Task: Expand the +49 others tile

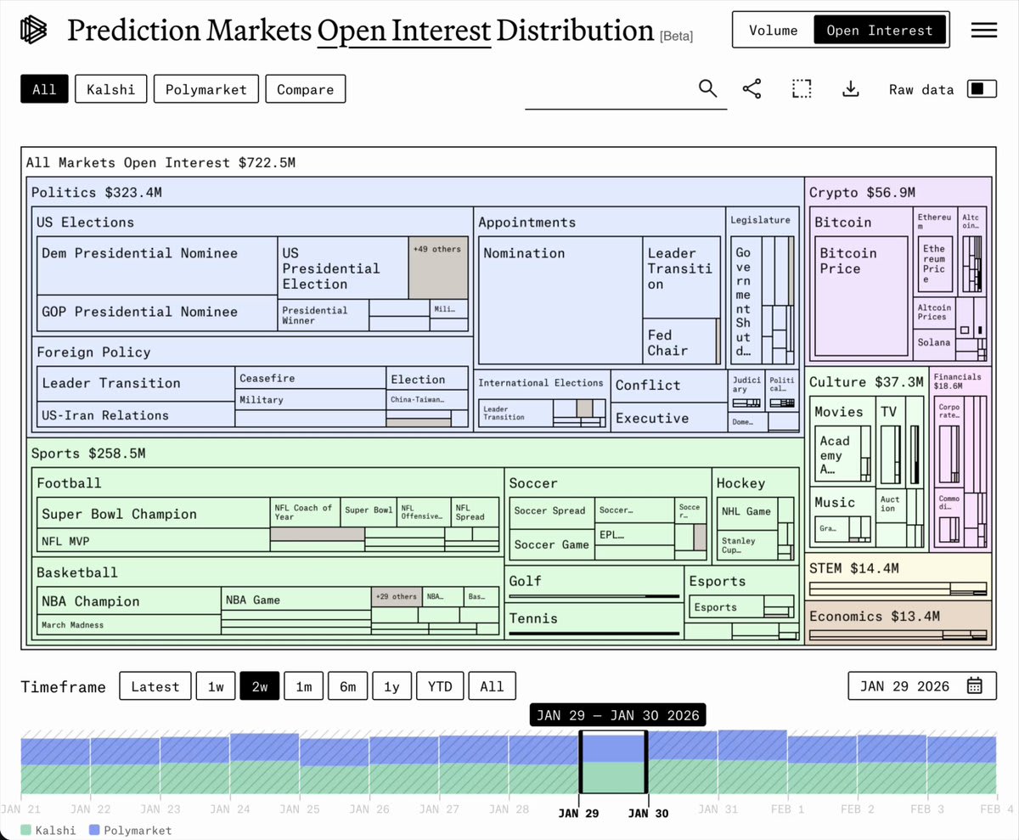Action: [438, 267]
